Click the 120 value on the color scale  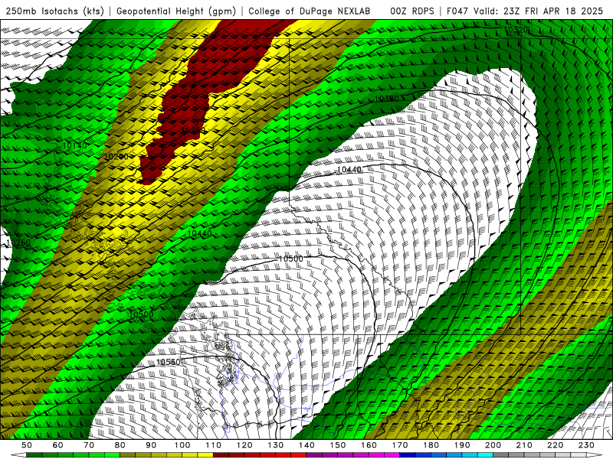pyautogui.click(x=244, y=445)
